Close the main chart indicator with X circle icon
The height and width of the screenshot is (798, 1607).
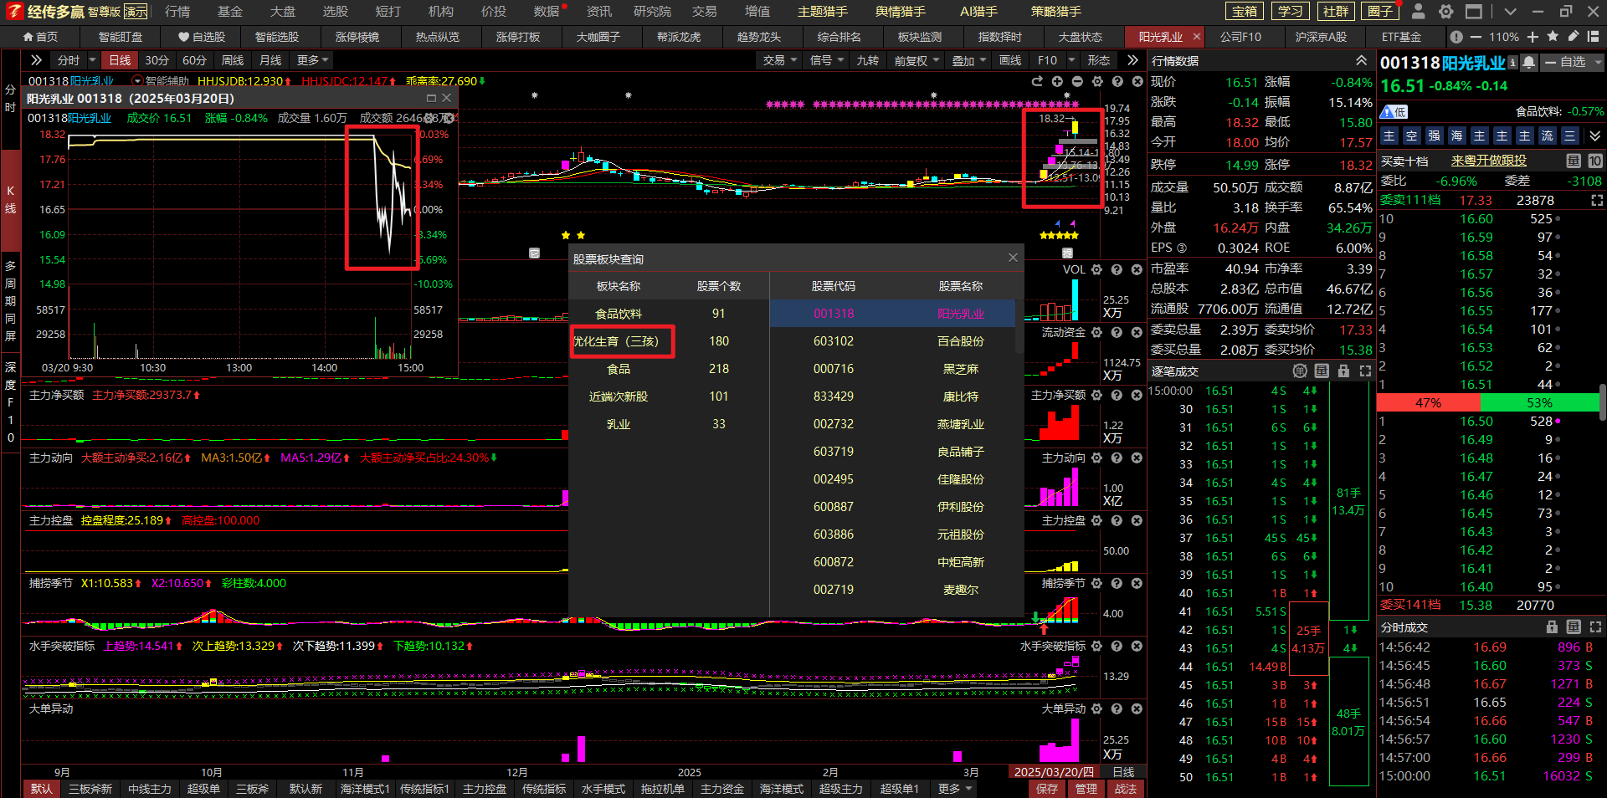point(1137,81)
